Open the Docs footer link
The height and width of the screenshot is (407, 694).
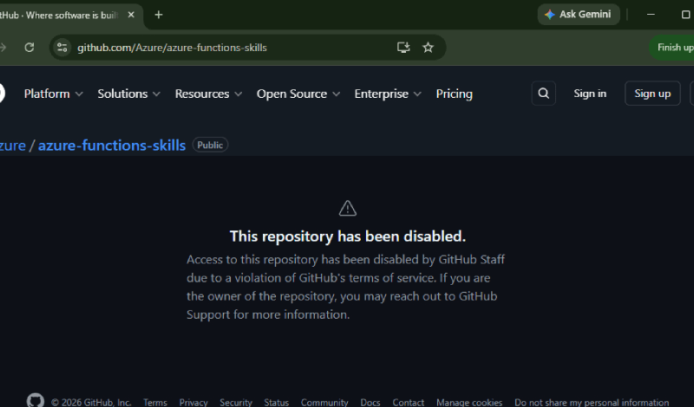(x=370, y=402)
